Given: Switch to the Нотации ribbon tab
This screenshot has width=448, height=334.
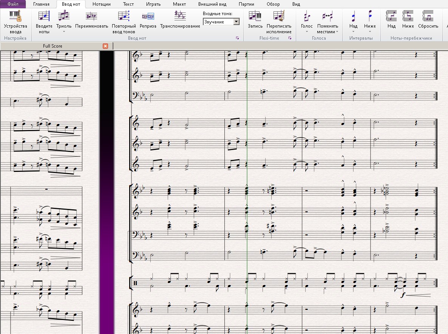Looking at the screenshot, I should (x=102, y=4).
